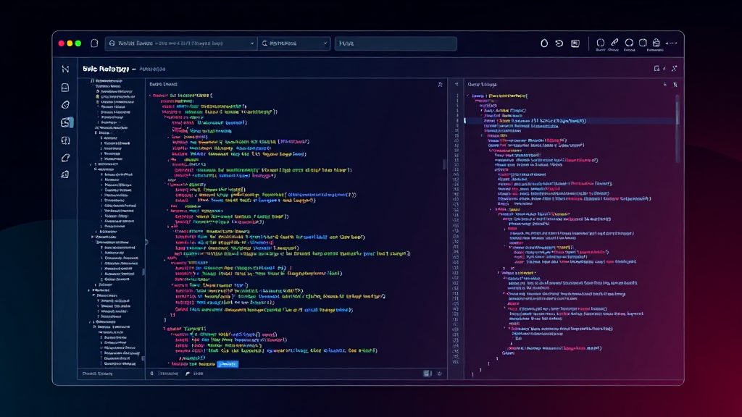Click the pin icon in the left editor header
The width and height of the screenshot is (742, 417).
click(440, 84)
